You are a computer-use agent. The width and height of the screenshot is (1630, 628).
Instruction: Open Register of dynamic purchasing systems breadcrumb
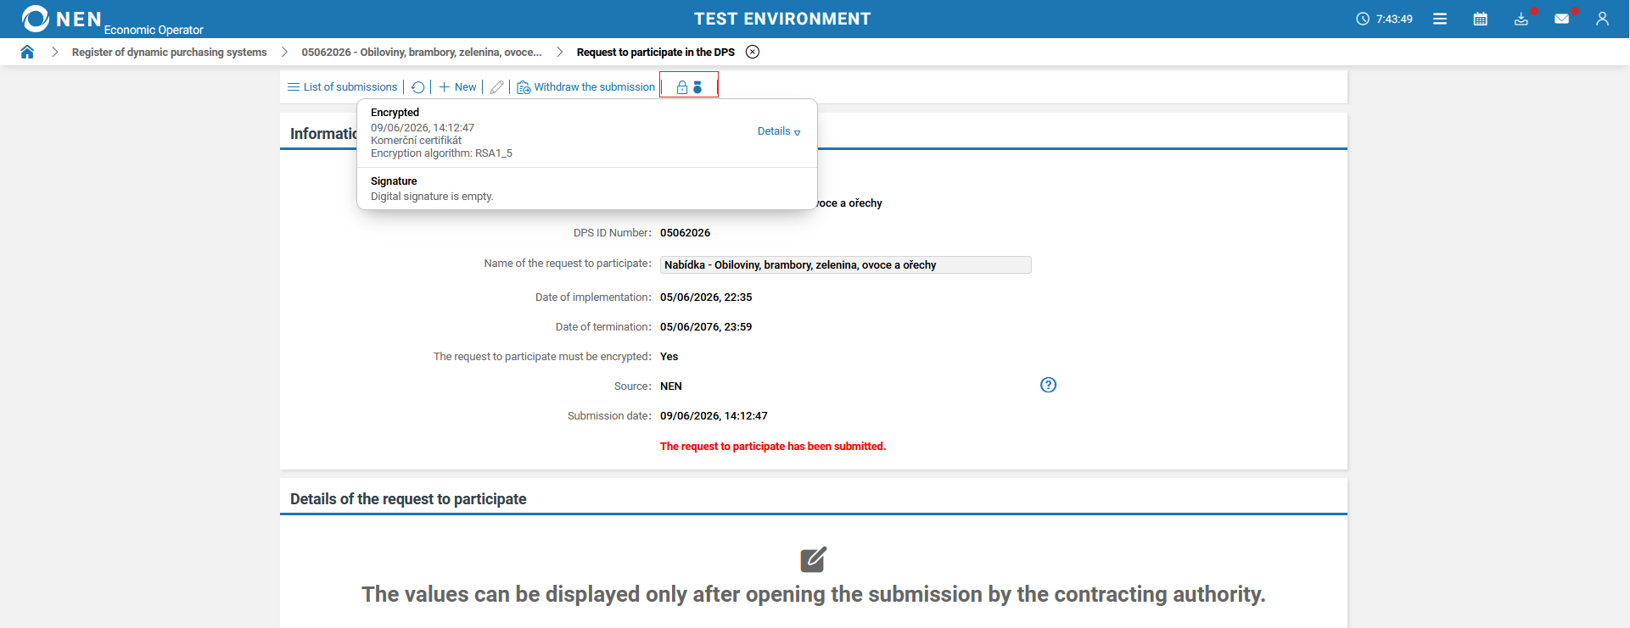170,52
